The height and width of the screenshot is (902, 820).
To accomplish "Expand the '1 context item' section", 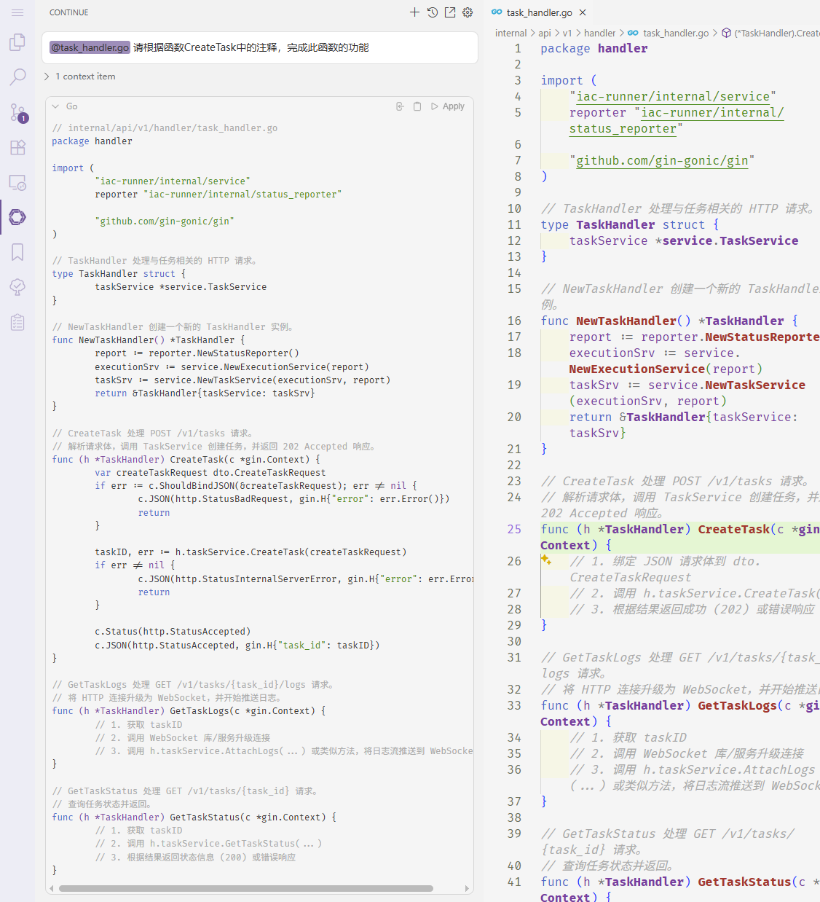I will pyautogui.click(x=79, y=77).
